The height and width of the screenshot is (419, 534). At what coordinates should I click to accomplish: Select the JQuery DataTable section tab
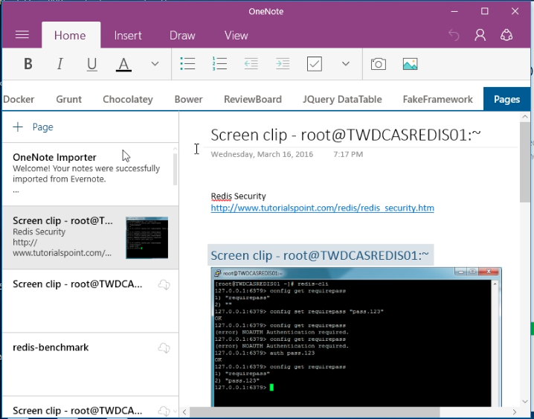click(342, 99)
